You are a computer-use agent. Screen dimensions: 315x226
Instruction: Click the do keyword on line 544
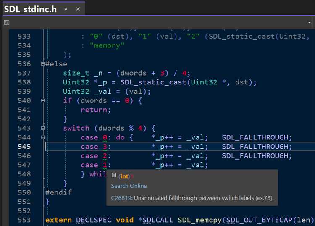pos(121,137)
